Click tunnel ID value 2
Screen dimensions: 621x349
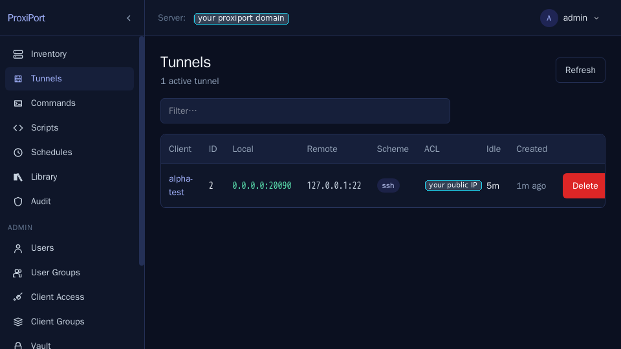pyautogui.click(x=211, y=185)
